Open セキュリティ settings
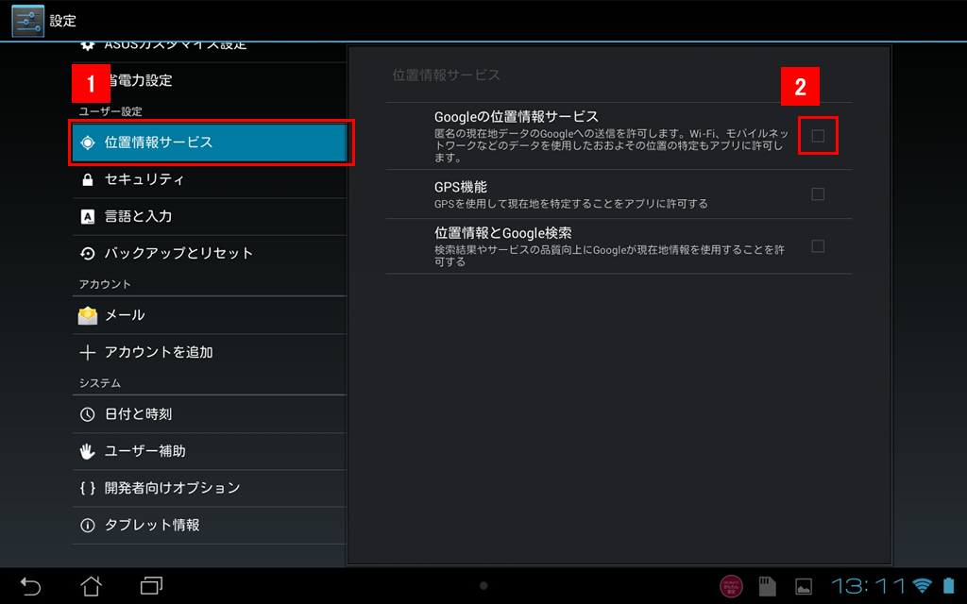The width and height of the screenshot is (967, 604). pos(210,179)
